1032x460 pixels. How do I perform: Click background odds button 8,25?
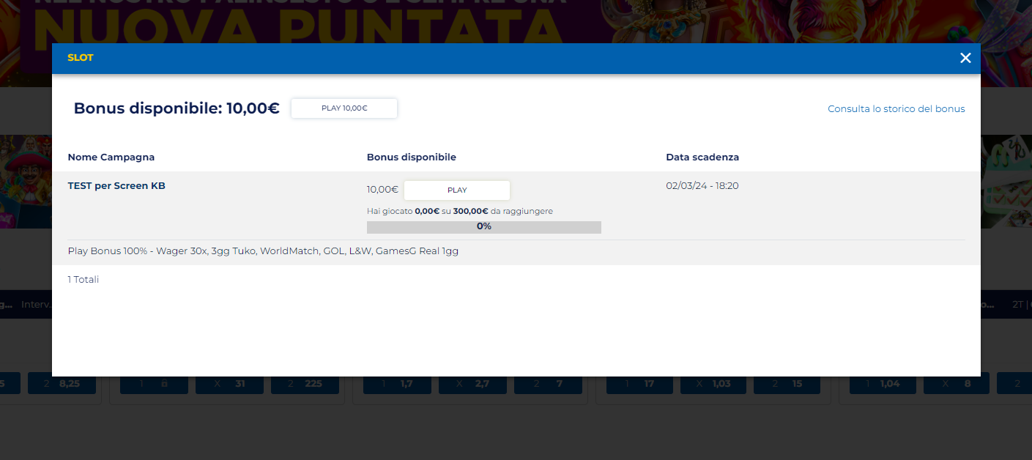62,383
